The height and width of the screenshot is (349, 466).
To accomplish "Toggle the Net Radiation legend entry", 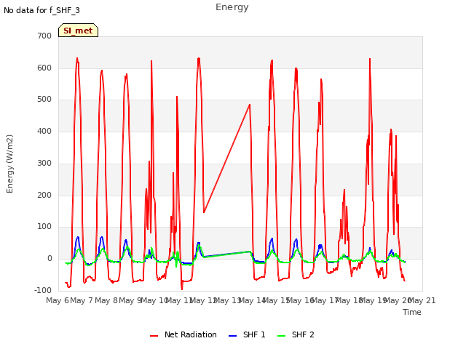I will click(183, 334).
